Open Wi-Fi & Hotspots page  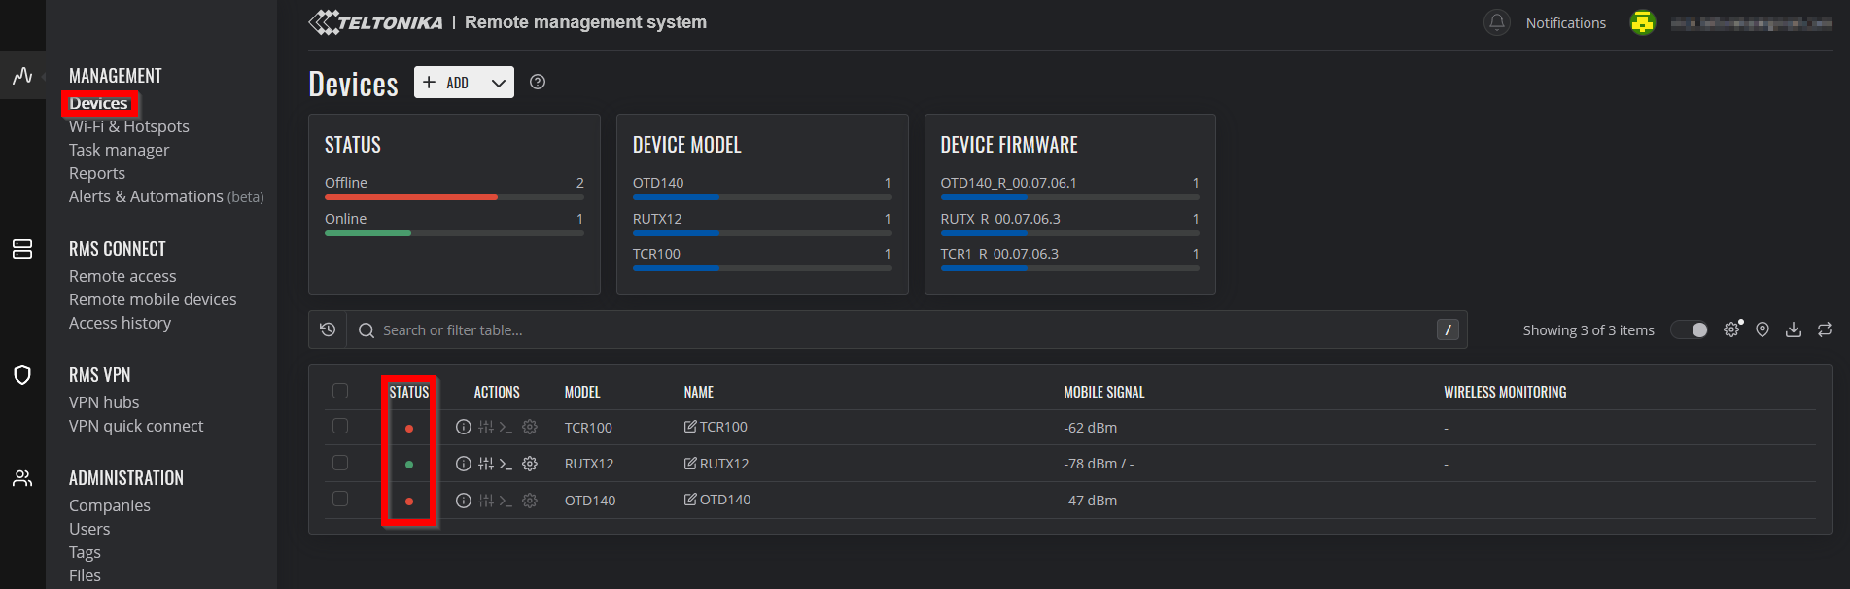coord(129,126)
